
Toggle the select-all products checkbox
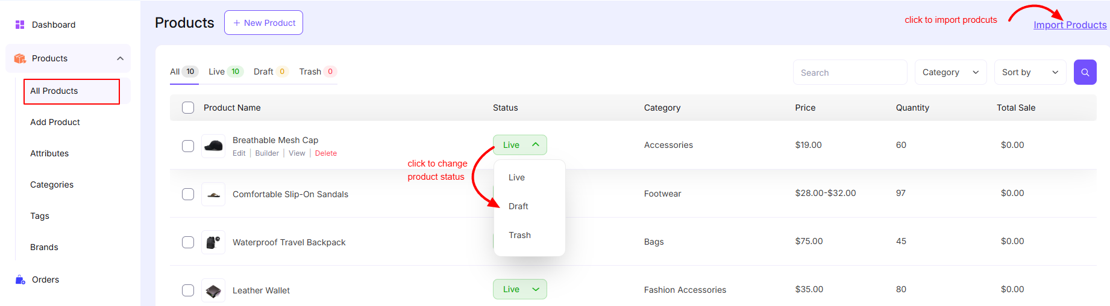point(188,108)
